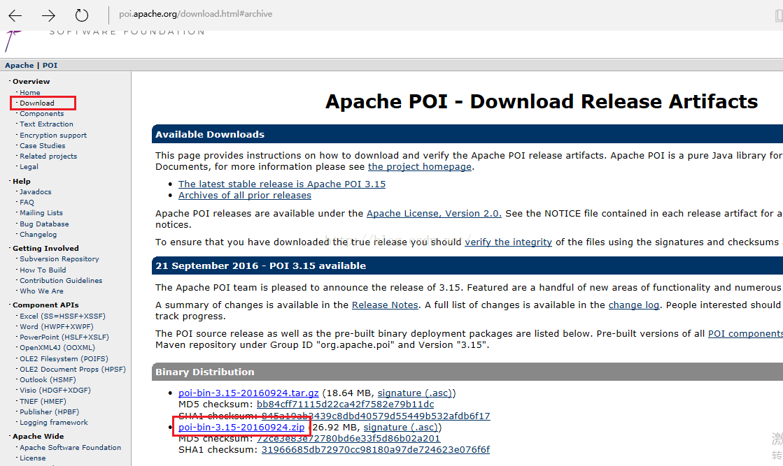Open Outlook (HSMF) link
The image size is (783, 466).
tap(48, 380)
